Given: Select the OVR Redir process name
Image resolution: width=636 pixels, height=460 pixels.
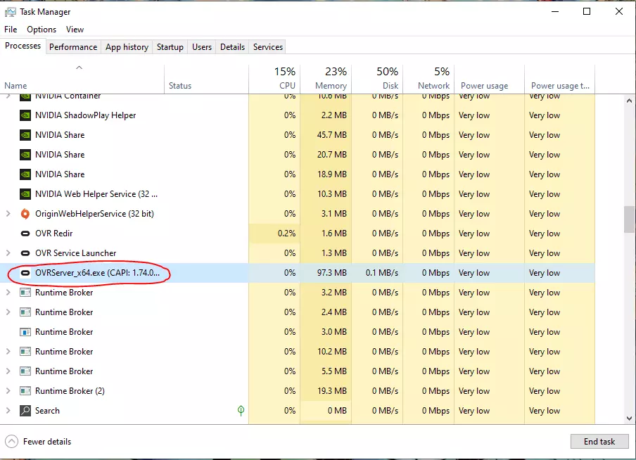Looking at the screenshot, I should point(54,234).
